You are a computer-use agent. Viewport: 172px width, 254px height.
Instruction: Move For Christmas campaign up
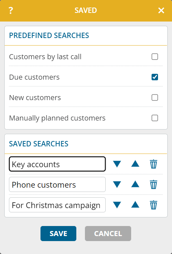(135, 204)
